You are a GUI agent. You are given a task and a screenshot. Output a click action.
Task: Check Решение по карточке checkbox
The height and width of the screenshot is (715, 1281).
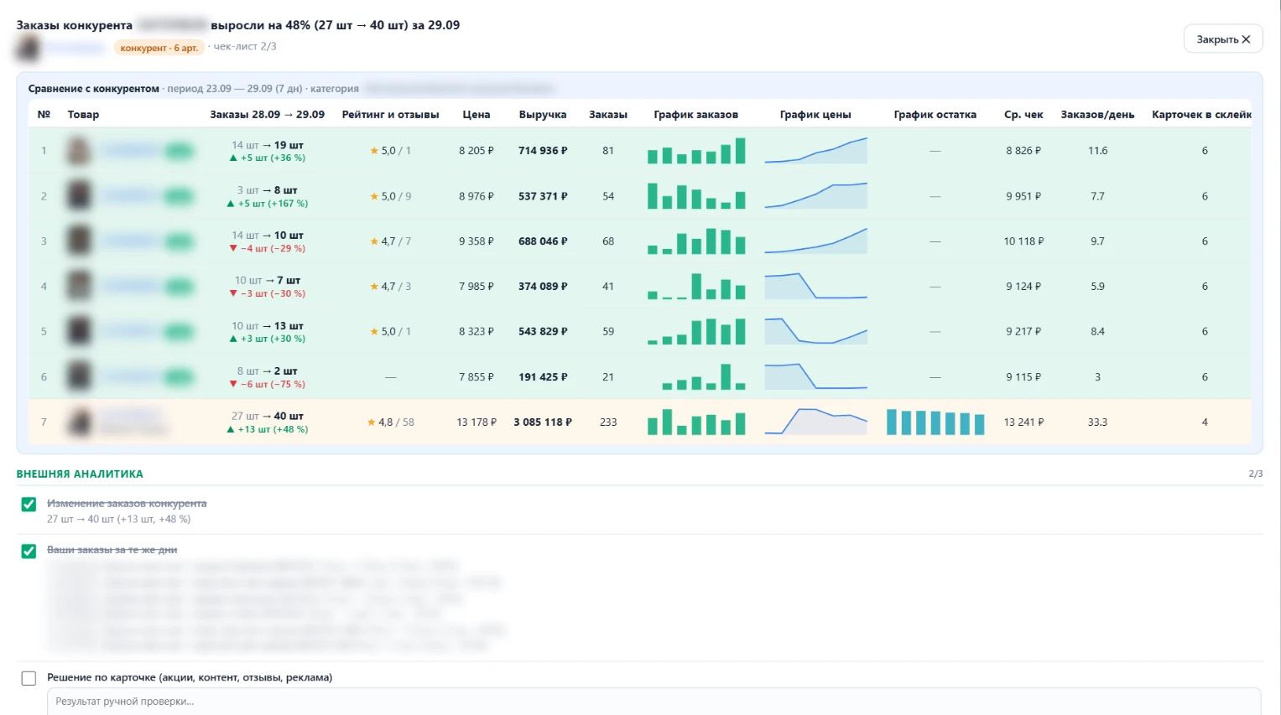[x=29, y=679]
